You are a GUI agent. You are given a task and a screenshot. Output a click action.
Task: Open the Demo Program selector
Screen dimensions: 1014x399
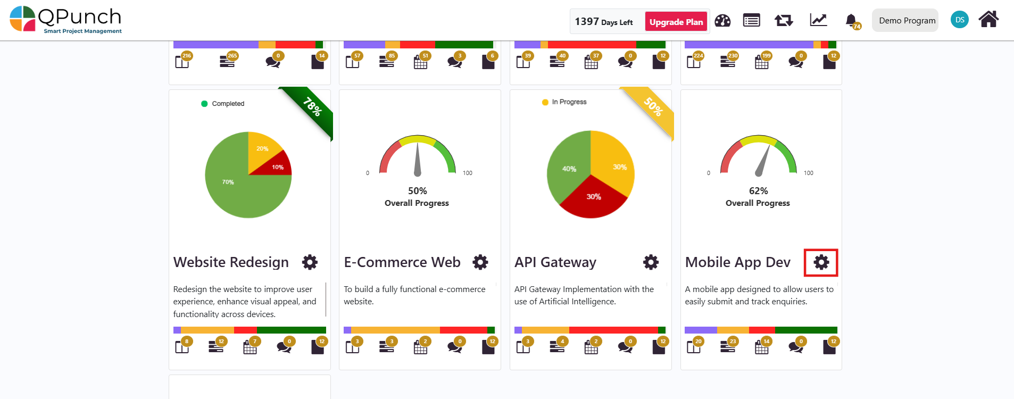(x=906, y=21)
